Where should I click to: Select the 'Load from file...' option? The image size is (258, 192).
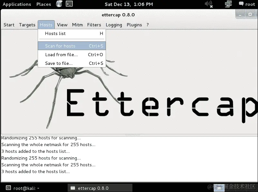[61, 55]
